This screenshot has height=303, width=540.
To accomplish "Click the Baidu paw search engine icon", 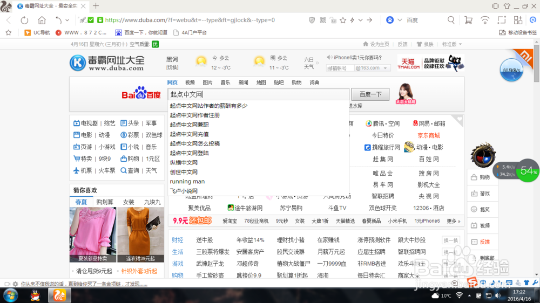I will point(390,20).
